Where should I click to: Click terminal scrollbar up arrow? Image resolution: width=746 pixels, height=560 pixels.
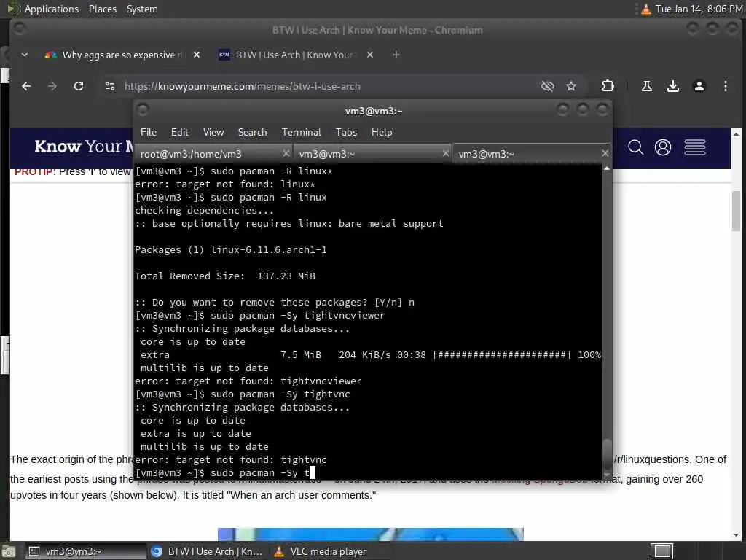(607, 168)
